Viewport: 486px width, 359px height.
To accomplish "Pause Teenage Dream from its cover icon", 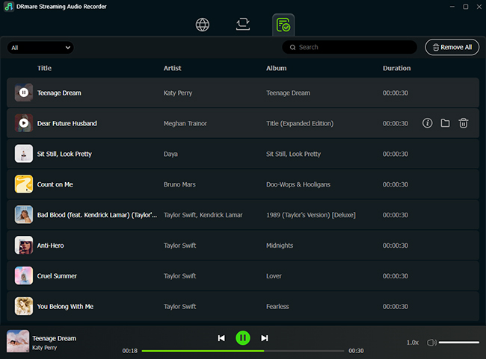I will tap(24, 93).
